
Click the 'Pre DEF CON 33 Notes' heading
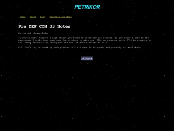(44, 27)
